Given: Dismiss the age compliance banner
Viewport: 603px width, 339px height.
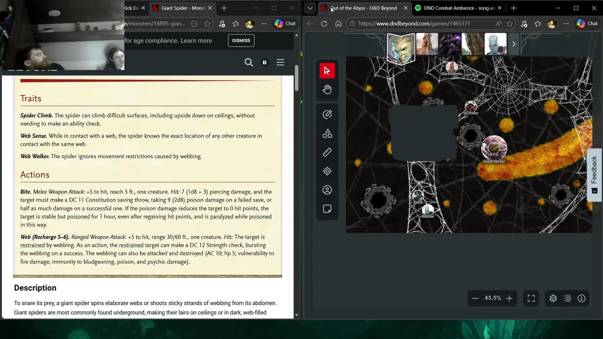Looking at the screenshot, I should pyautogui.click(x=241, y=40).
